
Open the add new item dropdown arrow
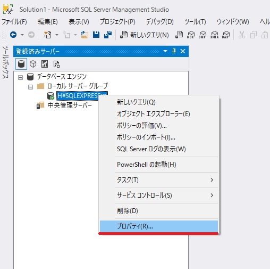point(75,35)
